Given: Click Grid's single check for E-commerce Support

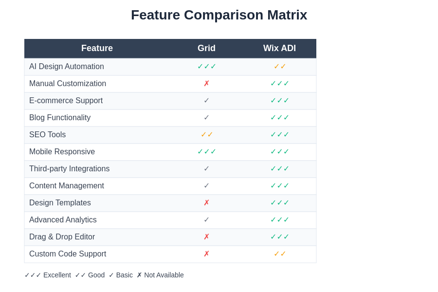Looking at the screenshot, I should 206,101.
